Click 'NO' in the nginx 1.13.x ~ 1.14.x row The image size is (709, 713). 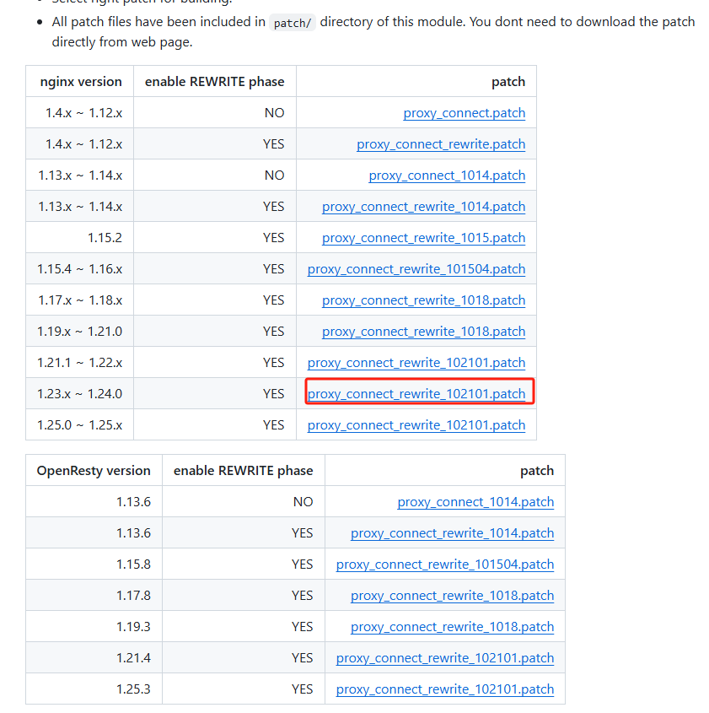274,176
